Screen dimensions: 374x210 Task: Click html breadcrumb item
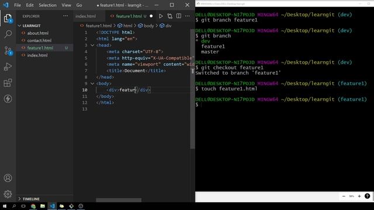tap(127, 26)
